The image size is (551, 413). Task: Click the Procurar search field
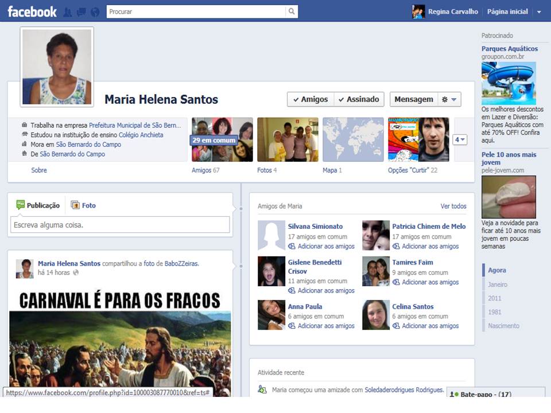(196, 11)
